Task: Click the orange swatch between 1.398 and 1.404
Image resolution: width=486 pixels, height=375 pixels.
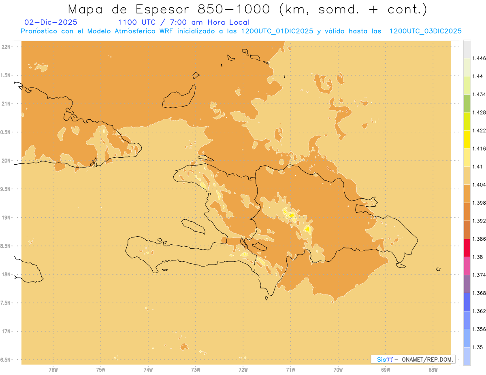Action: coord(467,193)
